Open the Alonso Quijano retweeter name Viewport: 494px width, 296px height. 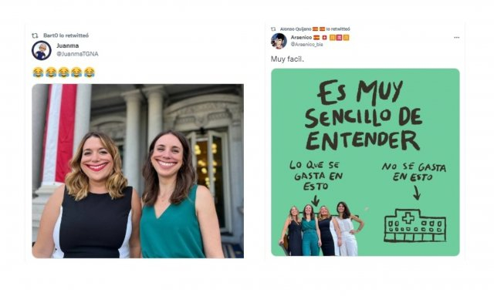coord(296,29)
